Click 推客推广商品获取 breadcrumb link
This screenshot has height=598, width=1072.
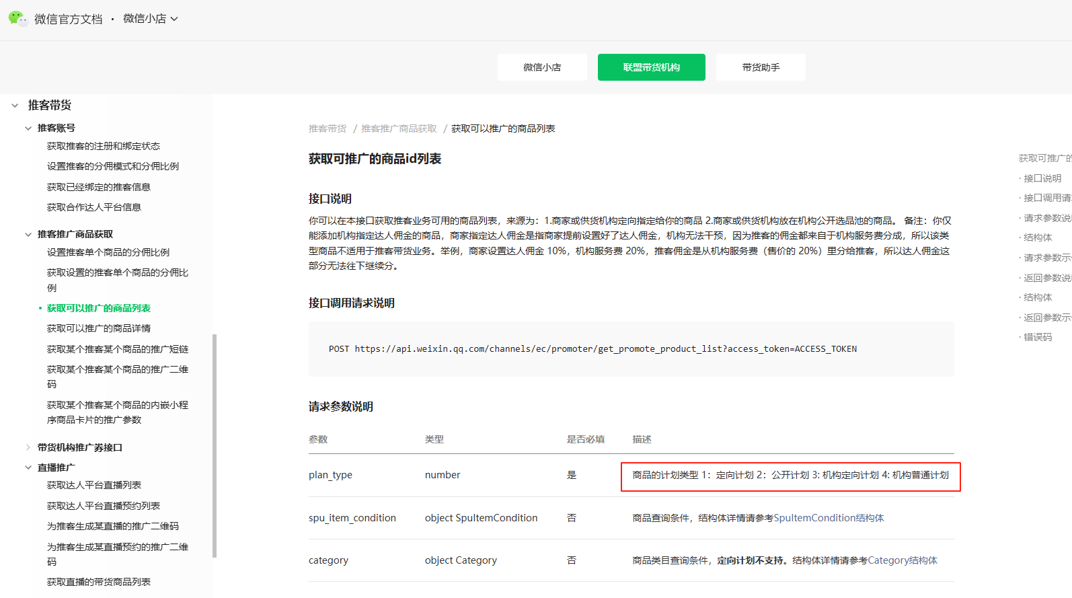399,128
